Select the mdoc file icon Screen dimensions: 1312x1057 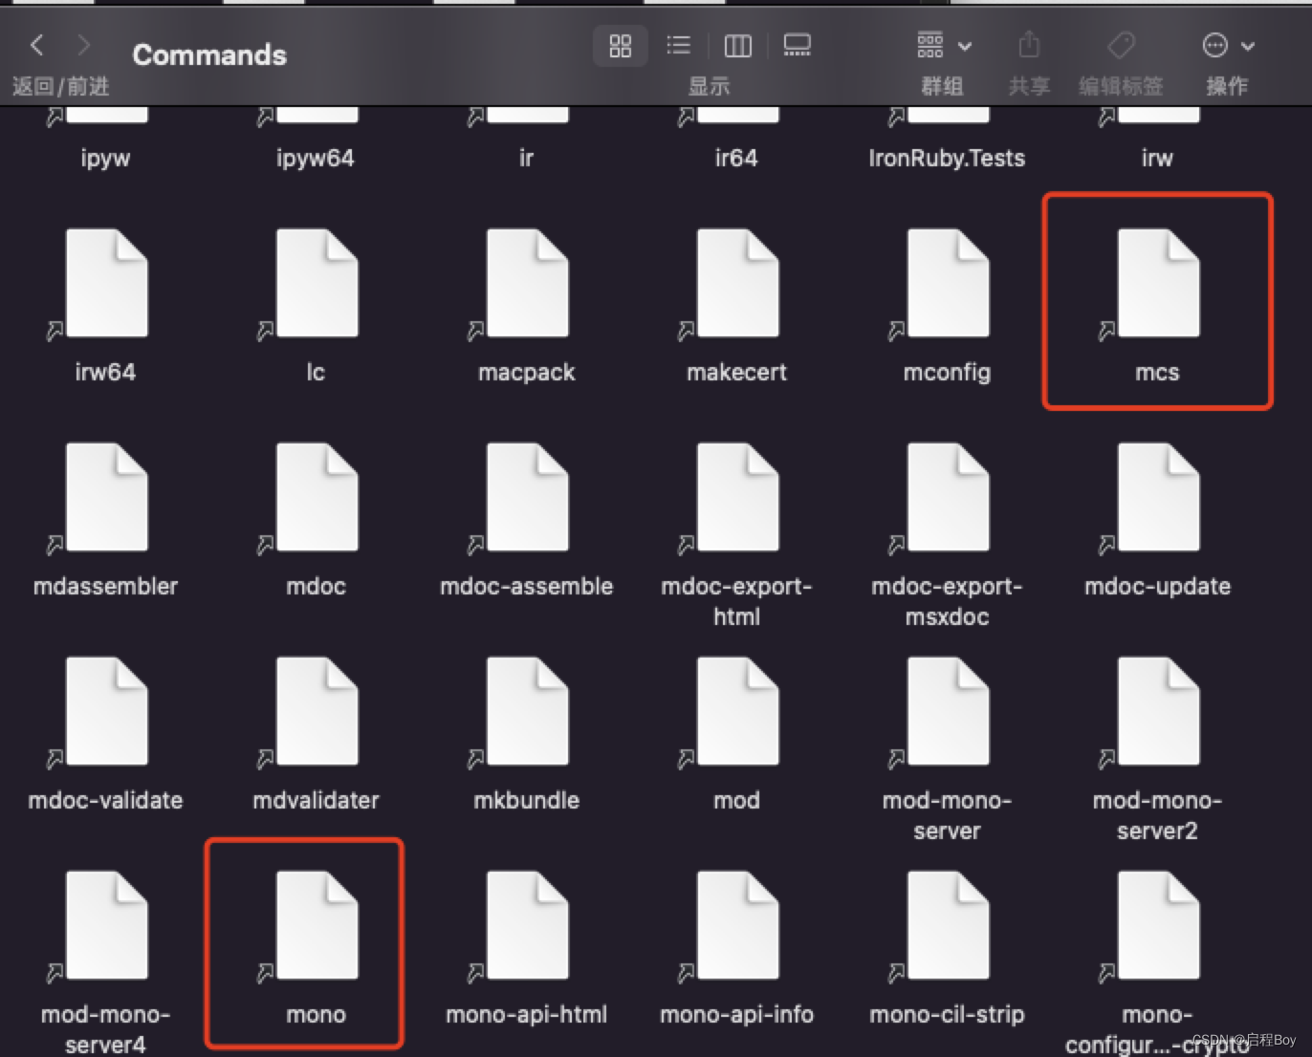tap(317, 497)
